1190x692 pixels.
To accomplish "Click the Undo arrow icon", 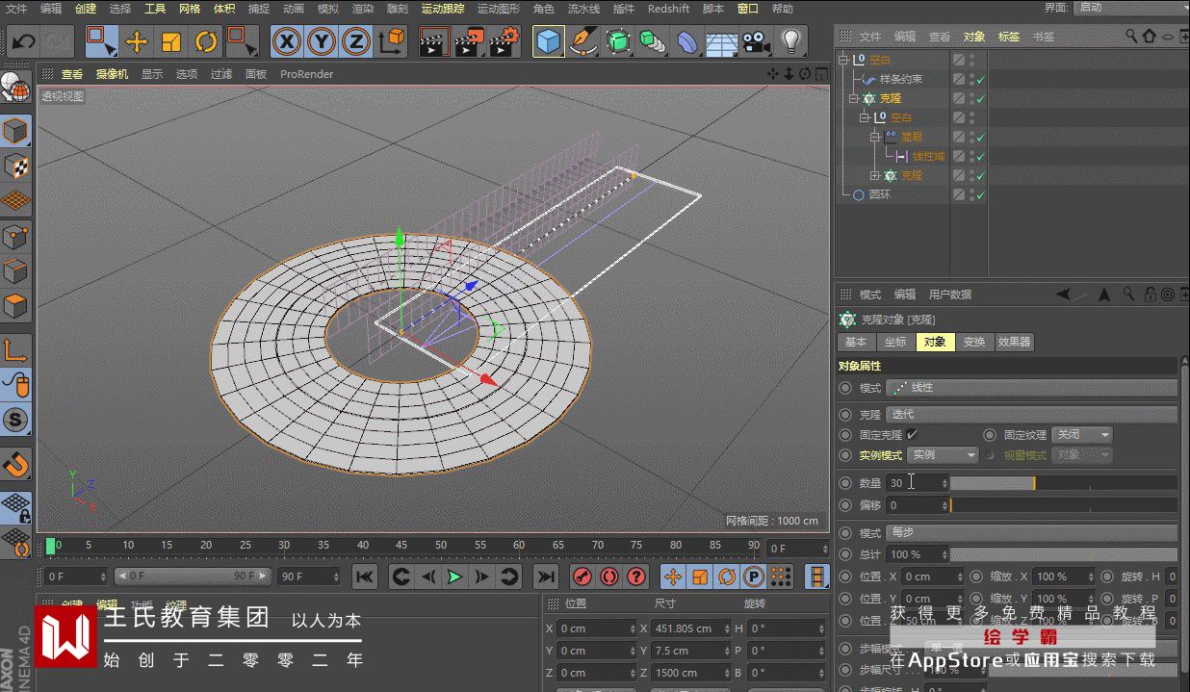I will tap(23, 42).
